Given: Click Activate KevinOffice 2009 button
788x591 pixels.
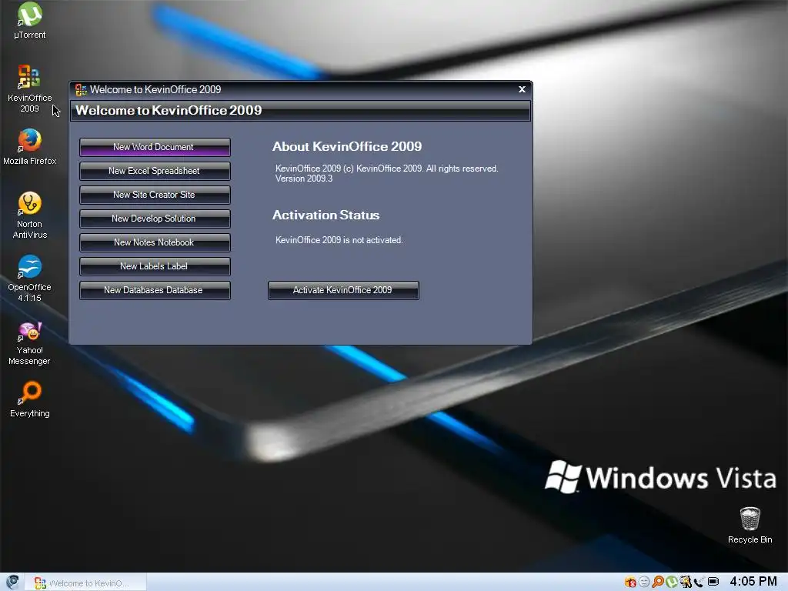Looking at the screenshot, I should pos(343,290).
